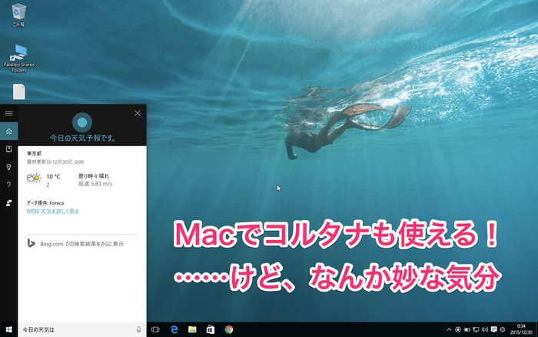Select the ごみ箱 Recycle Bin desktop icon

click(x=18, y=15)
